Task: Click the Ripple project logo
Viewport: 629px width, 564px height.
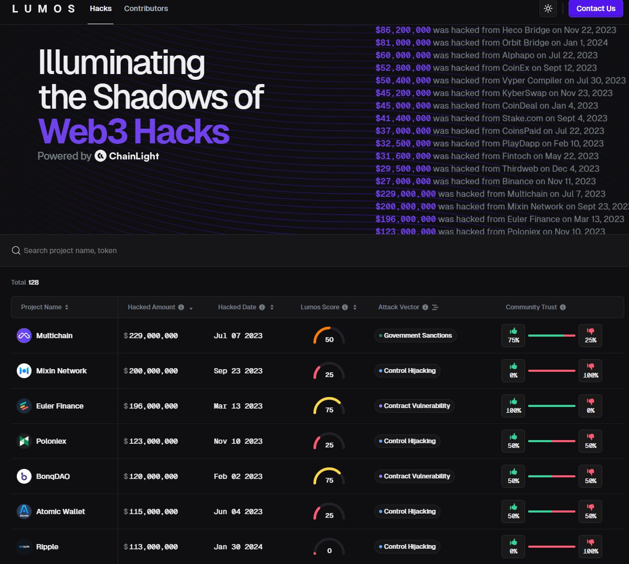Action: pos(24,547)
